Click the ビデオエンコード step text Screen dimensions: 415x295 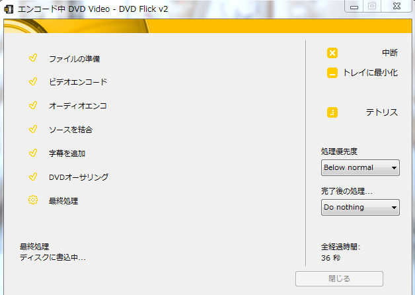[x=78, y=82]
